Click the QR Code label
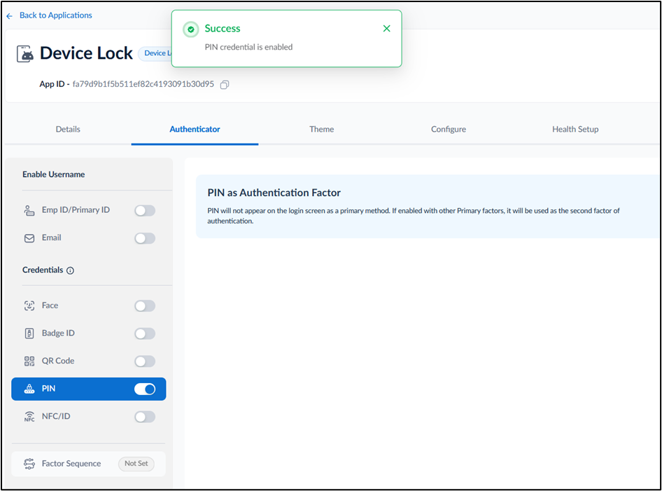The image size is (662, 491). [x=58, y=361]
